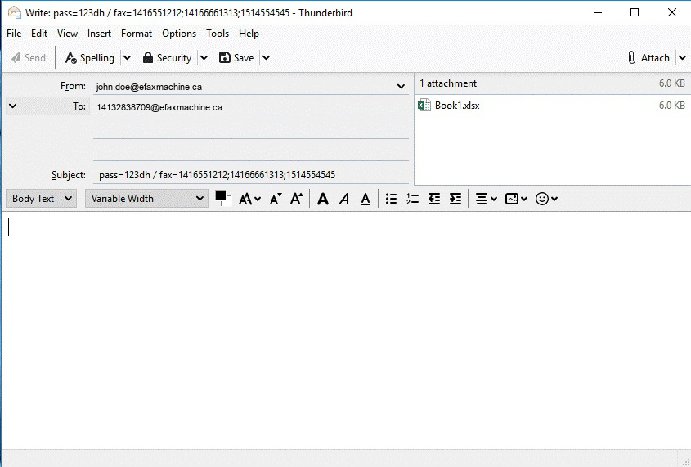The height and width of the screenshot is (467, 691).
Task: Outdent the text
Action: [434, 199]
